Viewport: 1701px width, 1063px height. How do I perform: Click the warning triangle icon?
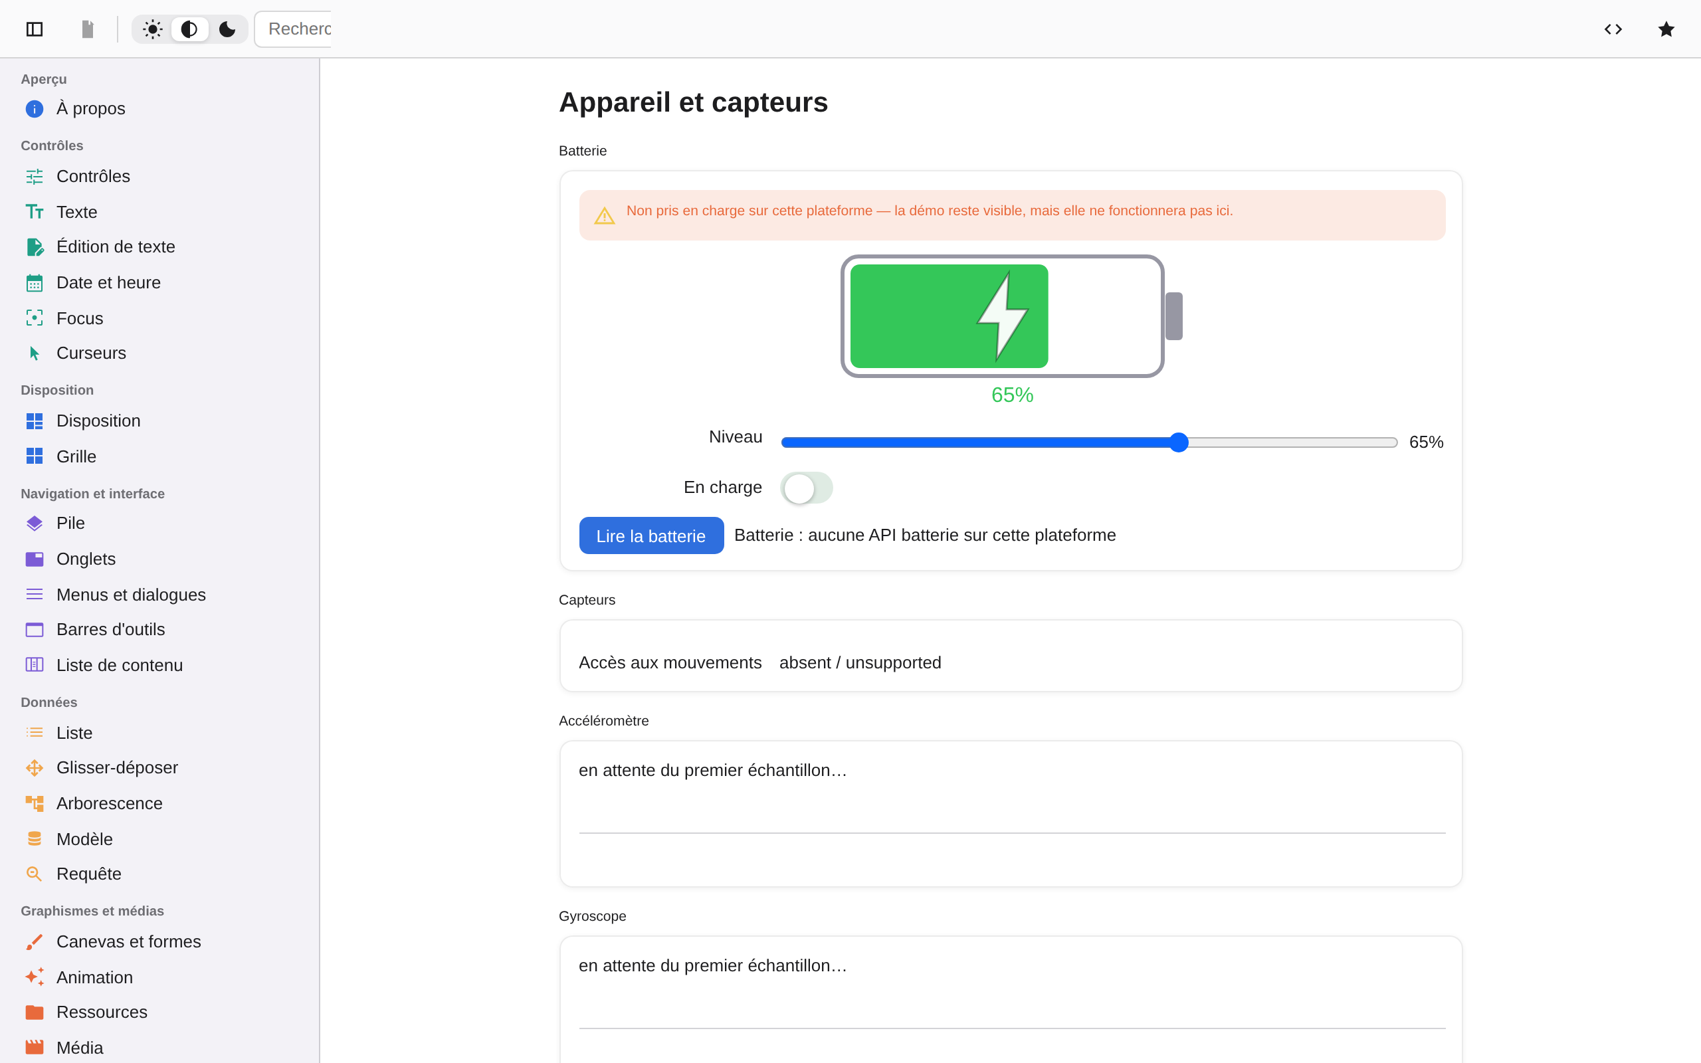pyautogui.click(x=605, y=216)
